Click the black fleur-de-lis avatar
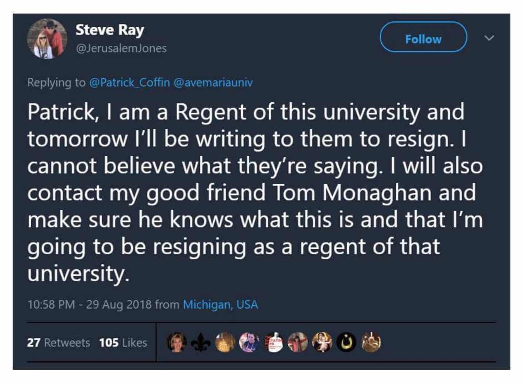The width and height of the screenshot is (523, 385). (201, 342)
